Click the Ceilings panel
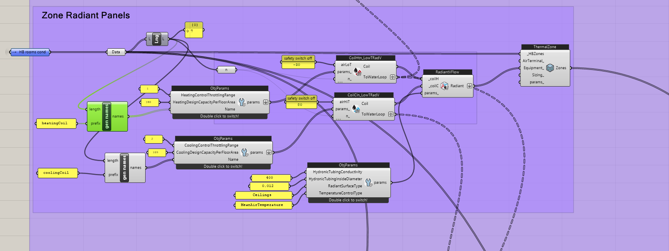This screenshot has width=669, height=251. click(x=264, y=195)
